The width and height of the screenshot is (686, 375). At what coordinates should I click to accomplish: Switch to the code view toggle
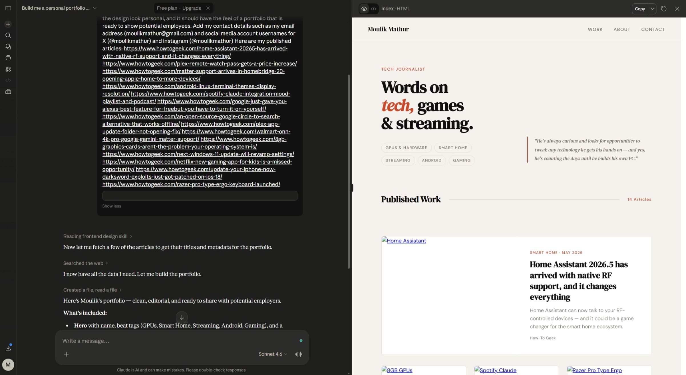[373, 9]
